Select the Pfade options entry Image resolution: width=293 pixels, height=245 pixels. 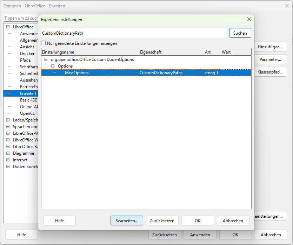click(x=25, y=60)
